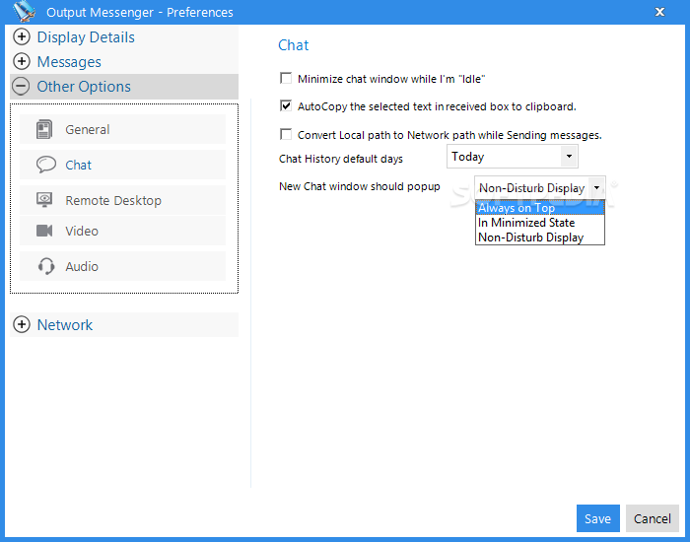Click the blue Chat page title

[x=294, y=45]
